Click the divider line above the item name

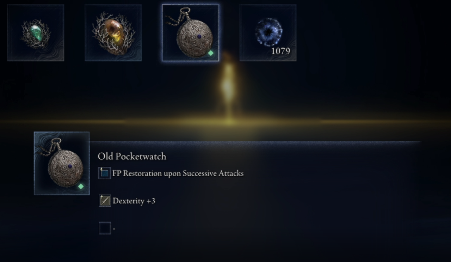(x=255, y=142)
